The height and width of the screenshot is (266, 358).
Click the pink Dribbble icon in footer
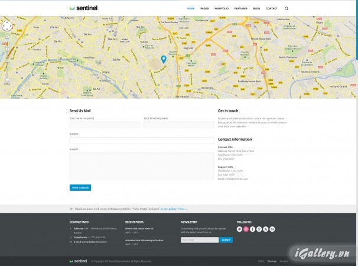pos(246,228)
